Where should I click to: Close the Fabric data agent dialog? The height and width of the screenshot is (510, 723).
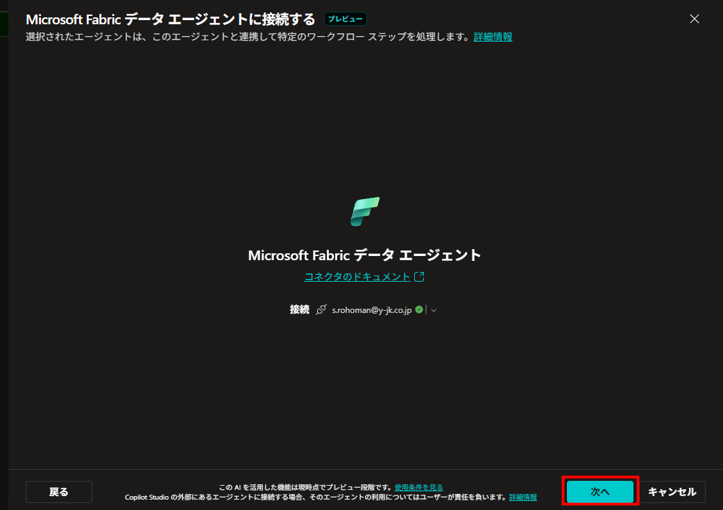(694, 19)
